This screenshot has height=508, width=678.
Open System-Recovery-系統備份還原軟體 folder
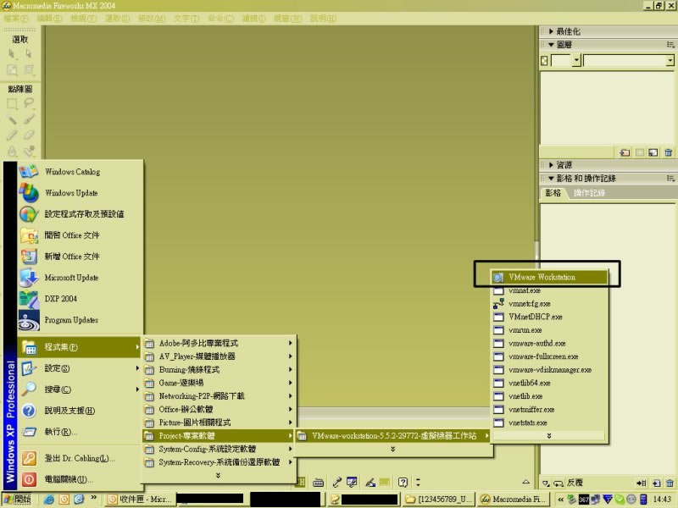(x=219, y=462)
